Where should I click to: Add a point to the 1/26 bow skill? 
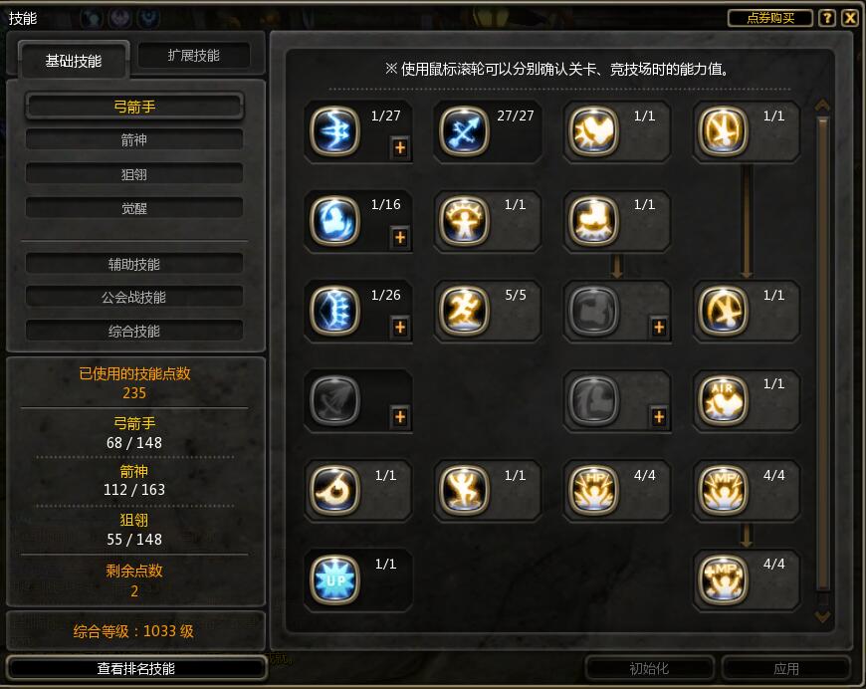coord(400,328)
